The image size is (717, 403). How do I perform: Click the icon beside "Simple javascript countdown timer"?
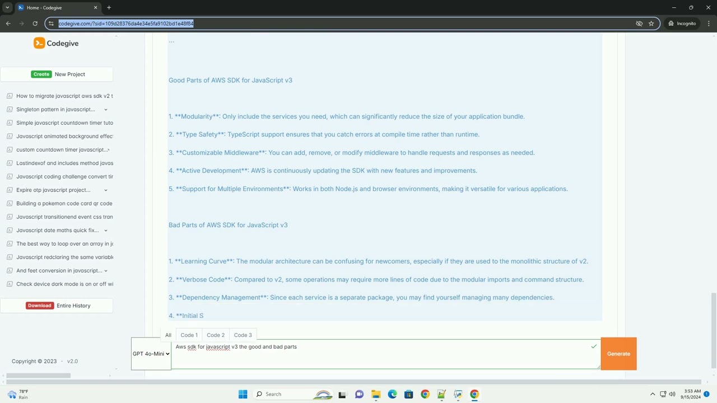click(10, 123)
